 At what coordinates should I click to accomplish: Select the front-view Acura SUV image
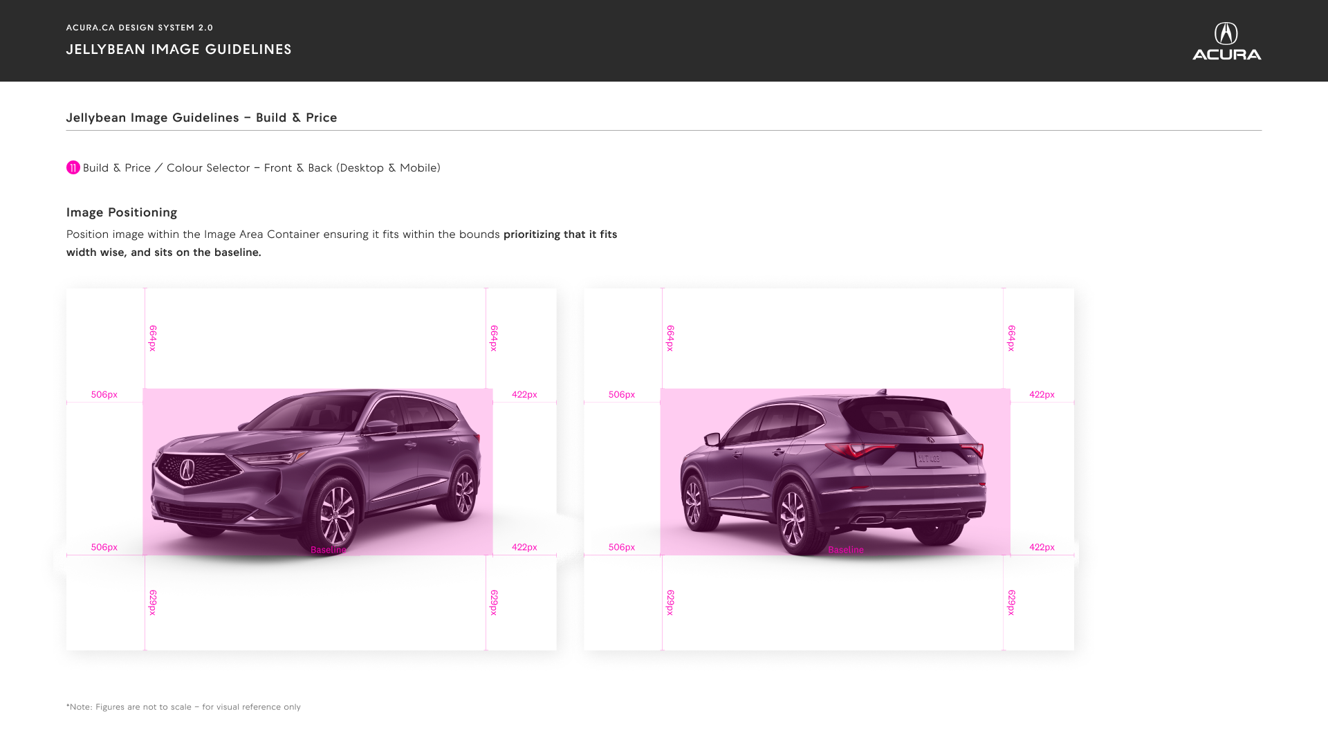click(316, 472)
